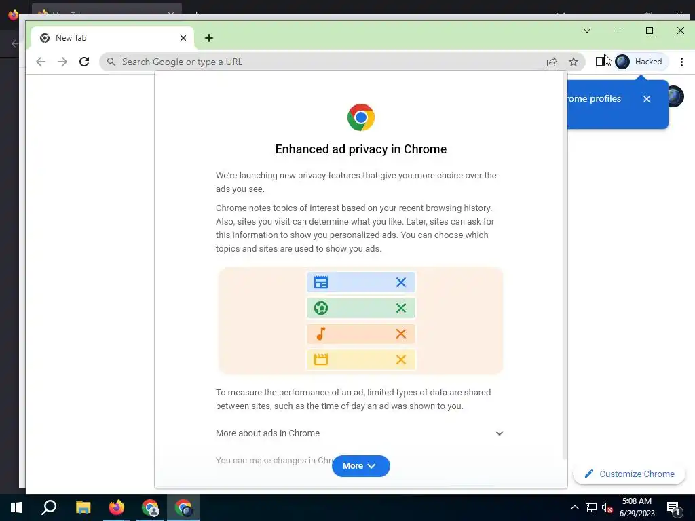Click the muted volume tray icon

[x=607, y=507]
